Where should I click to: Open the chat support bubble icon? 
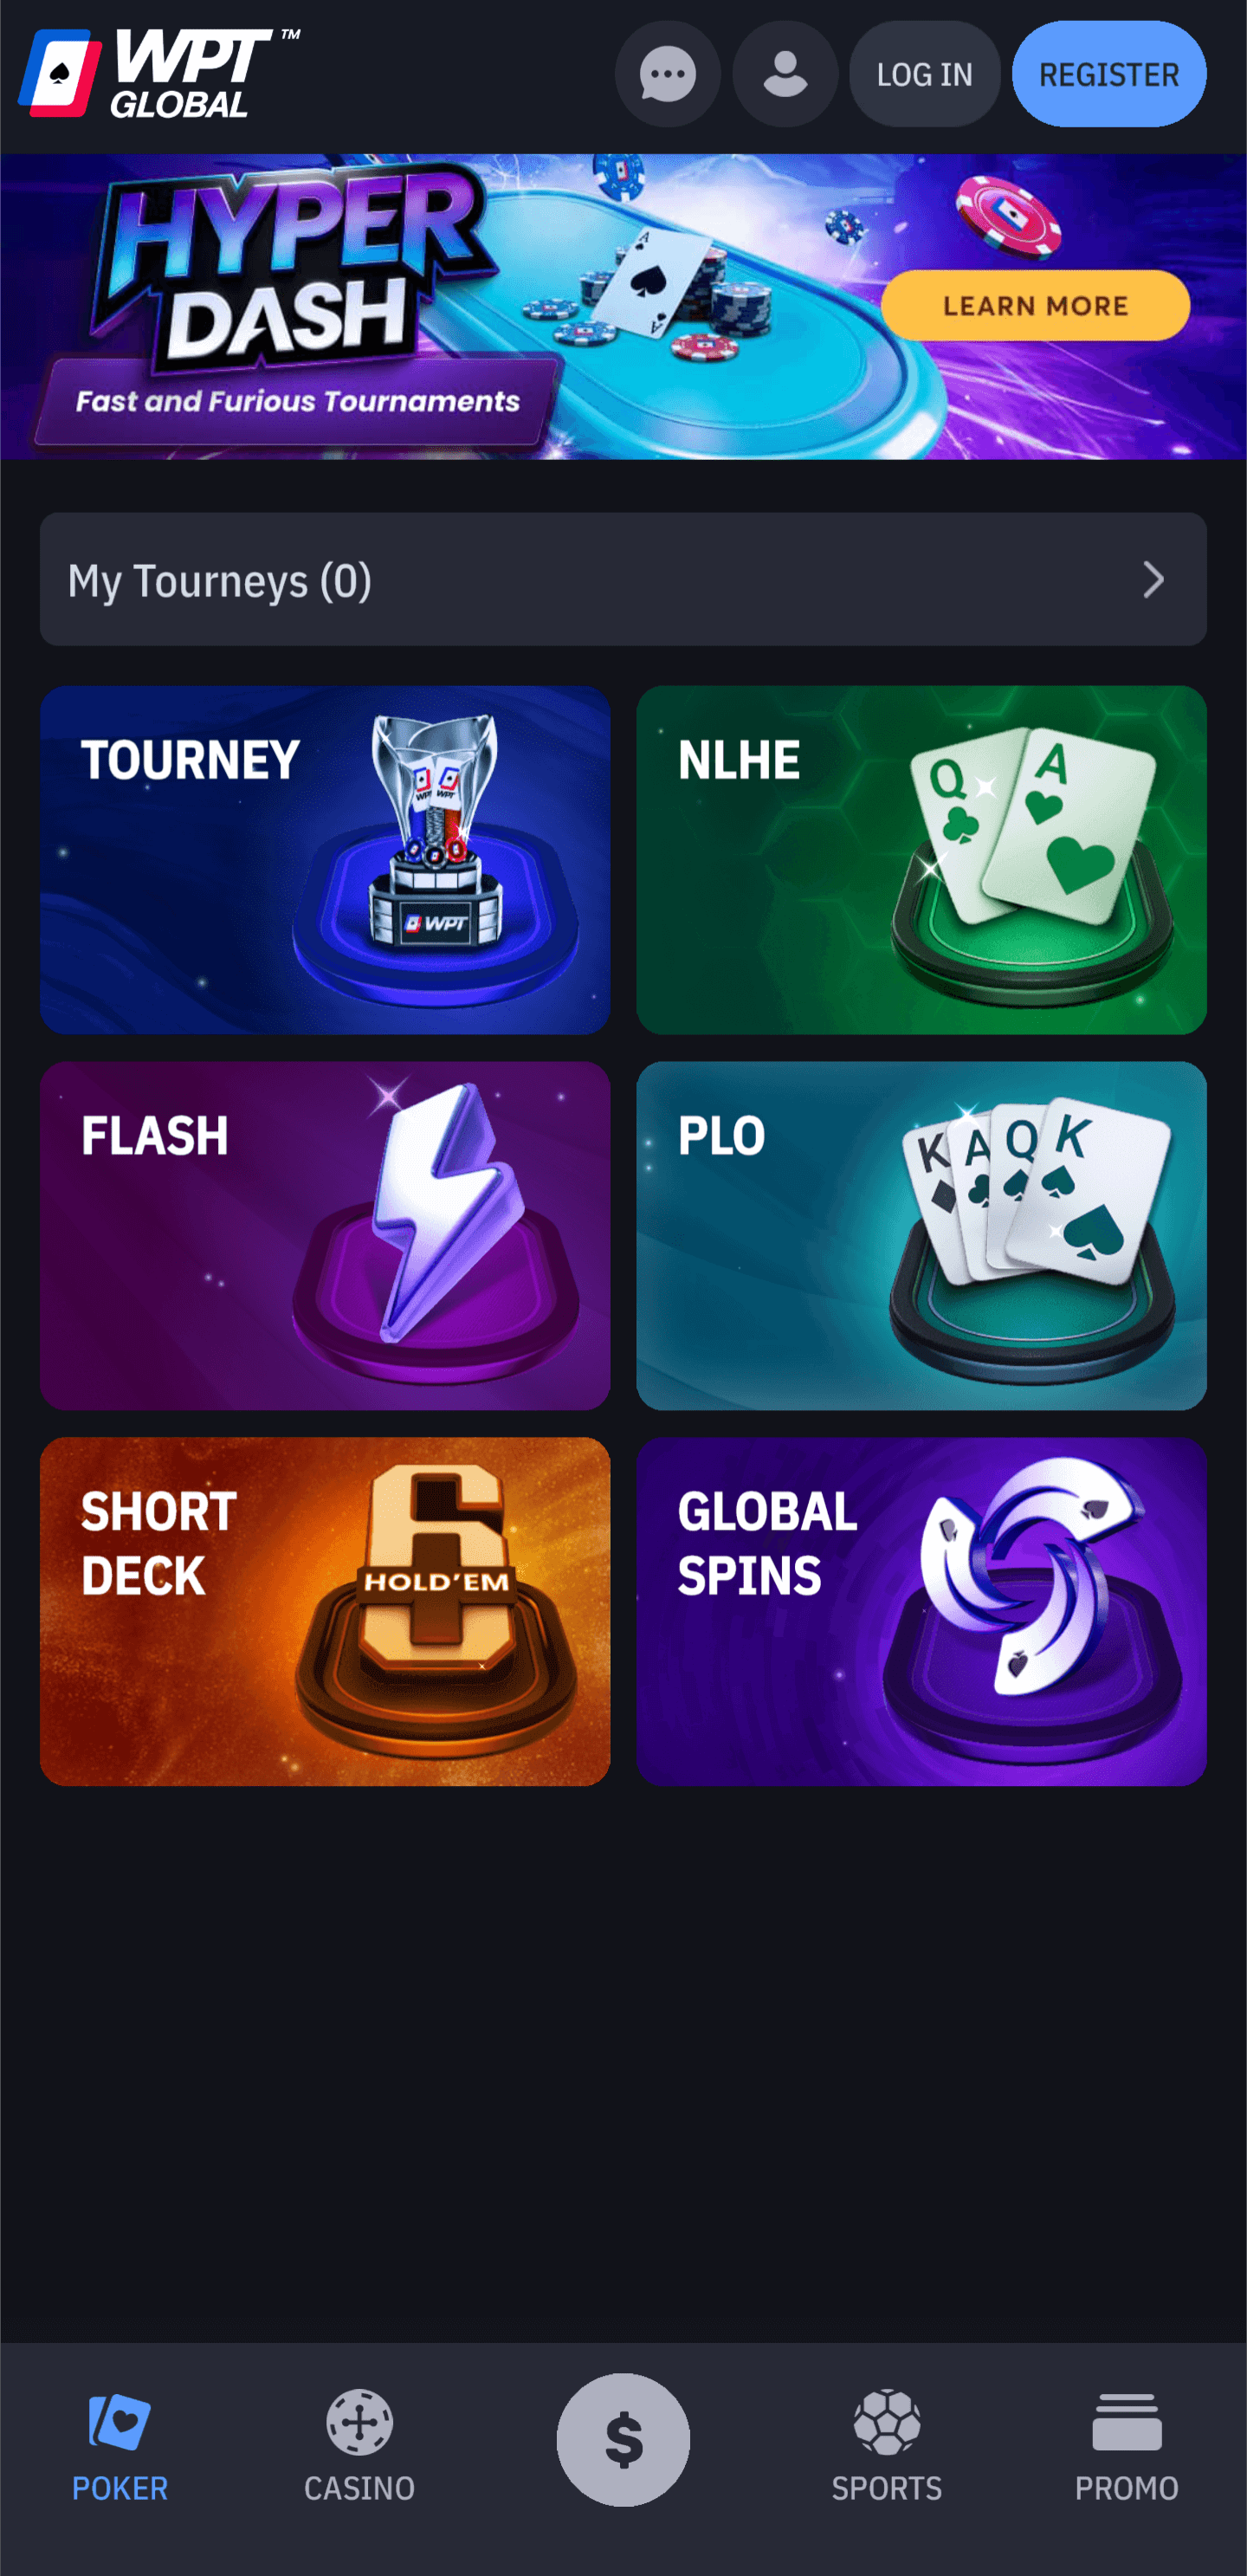tap(667, 74)
